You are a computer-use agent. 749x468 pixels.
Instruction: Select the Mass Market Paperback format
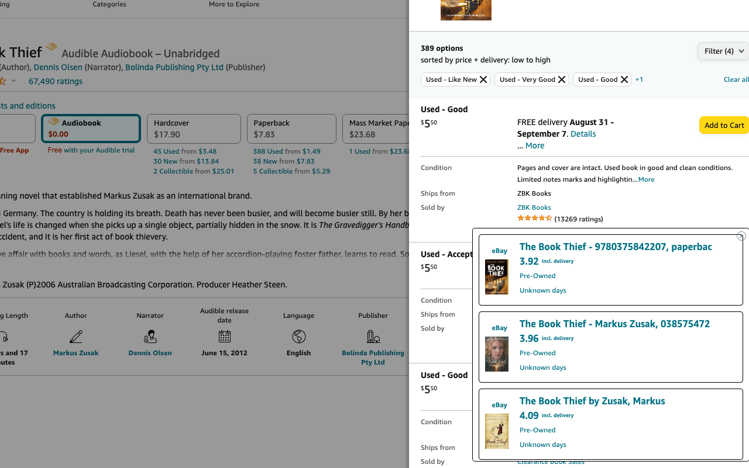coord(376,129)
